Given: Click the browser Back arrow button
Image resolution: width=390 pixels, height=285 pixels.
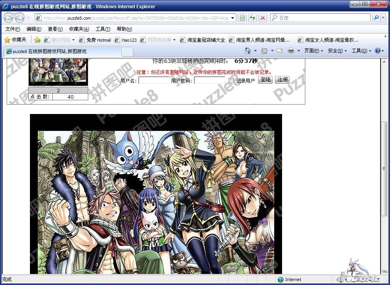Looking at the screenshot, I should pos(8,18).
